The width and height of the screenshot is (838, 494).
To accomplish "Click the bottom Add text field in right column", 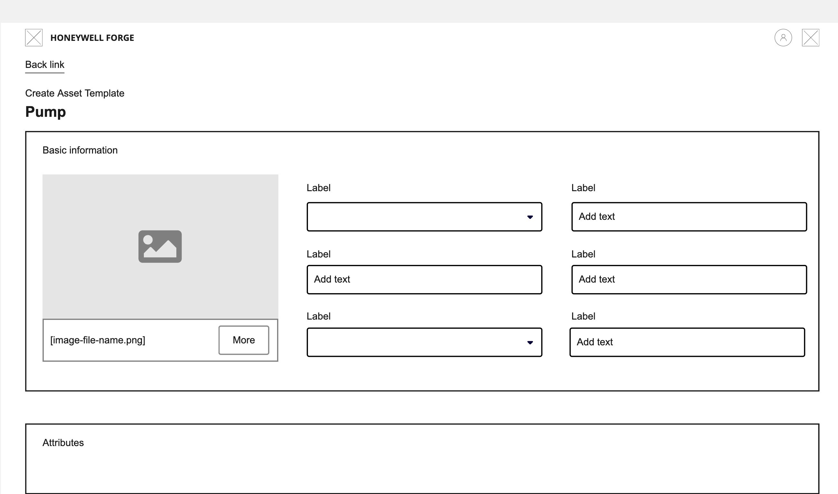I will [687, 342].
